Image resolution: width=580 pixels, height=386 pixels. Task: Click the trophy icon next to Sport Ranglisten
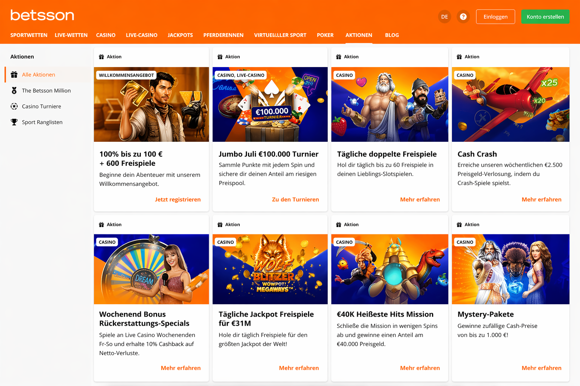[x=14, y=122]
